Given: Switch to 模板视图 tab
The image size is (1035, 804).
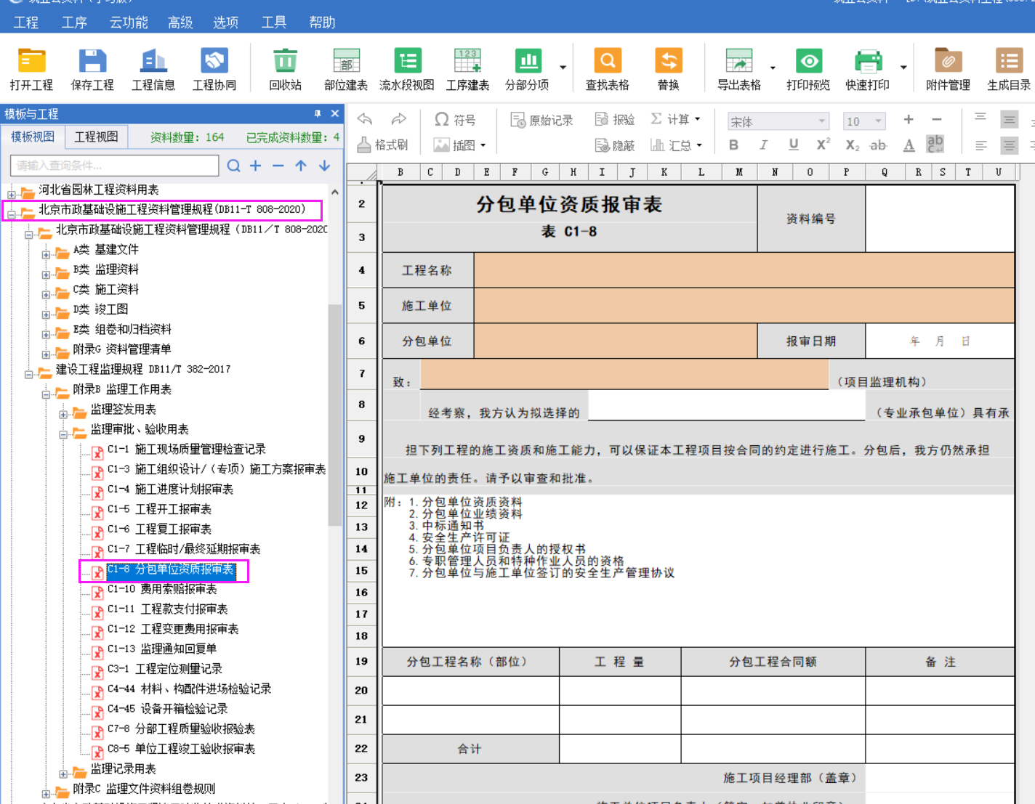Looking at the screenshot, I should click(x=33, y=137).
